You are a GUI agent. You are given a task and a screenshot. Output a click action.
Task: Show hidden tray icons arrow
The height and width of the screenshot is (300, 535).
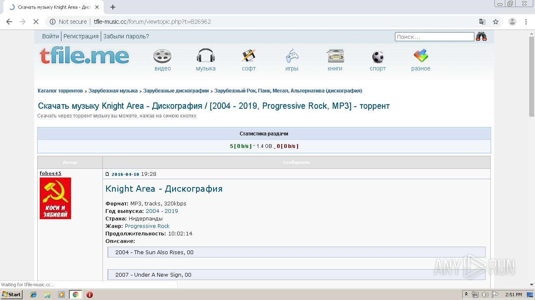pos(466,295)
